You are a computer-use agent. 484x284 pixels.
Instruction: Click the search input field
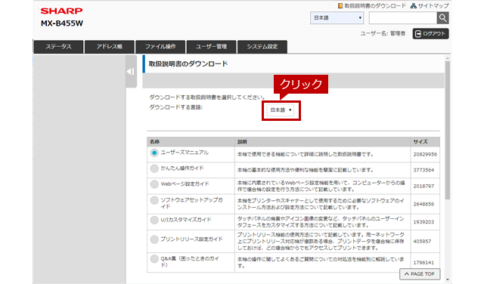point(403,18)
